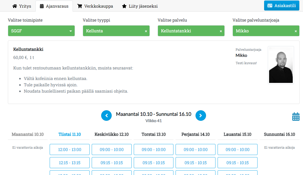
Task: Select the Liity jäseneksi tab
Action: point(140,6)
